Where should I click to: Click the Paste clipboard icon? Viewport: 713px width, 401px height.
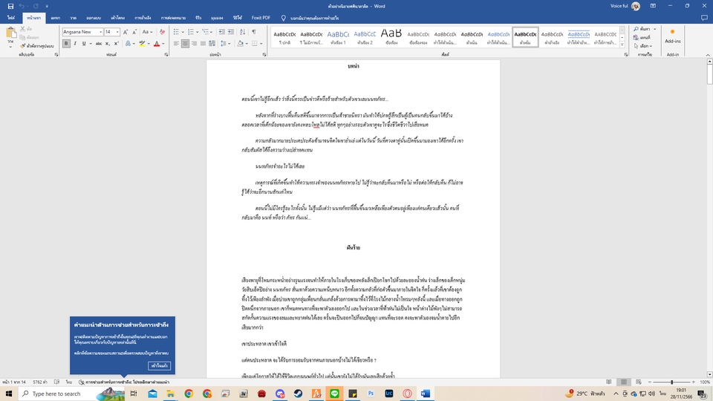click(11, 33)
